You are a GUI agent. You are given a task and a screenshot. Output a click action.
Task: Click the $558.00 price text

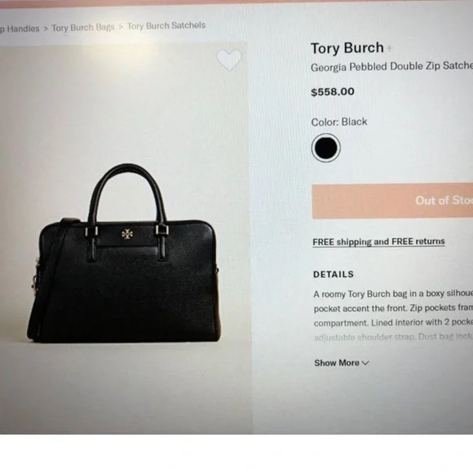[333, 91]
